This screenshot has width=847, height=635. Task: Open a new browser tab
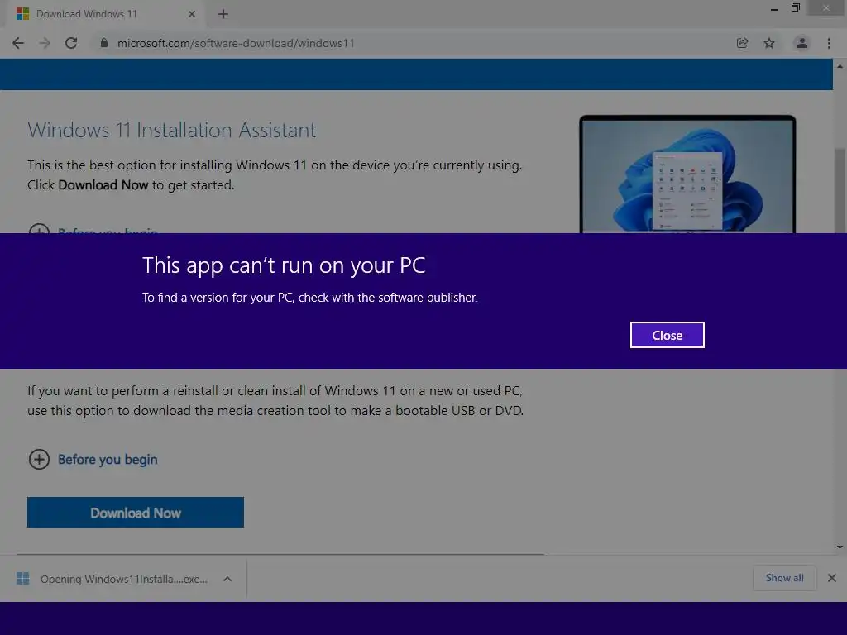(223, 14)
